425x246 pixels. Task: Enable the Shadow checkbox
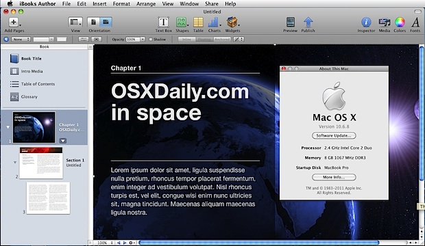point(150,40)
